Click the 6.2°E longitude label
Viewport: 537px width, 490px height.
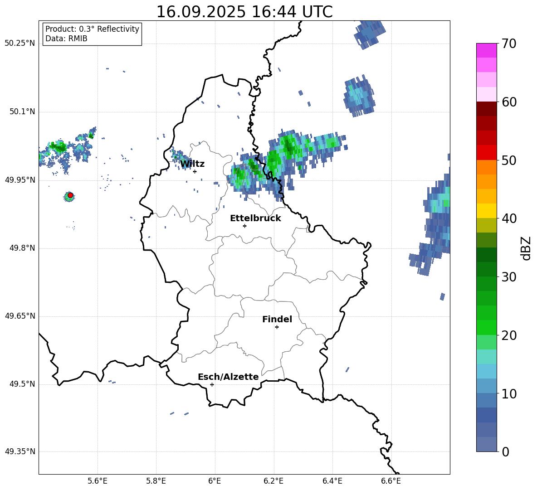(273, 481)
